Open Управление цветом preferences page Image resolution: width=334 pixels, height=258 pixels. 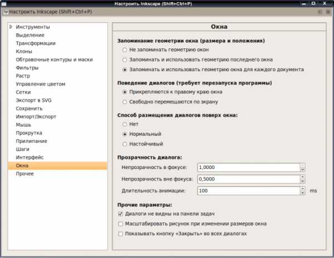click(41, 84)
